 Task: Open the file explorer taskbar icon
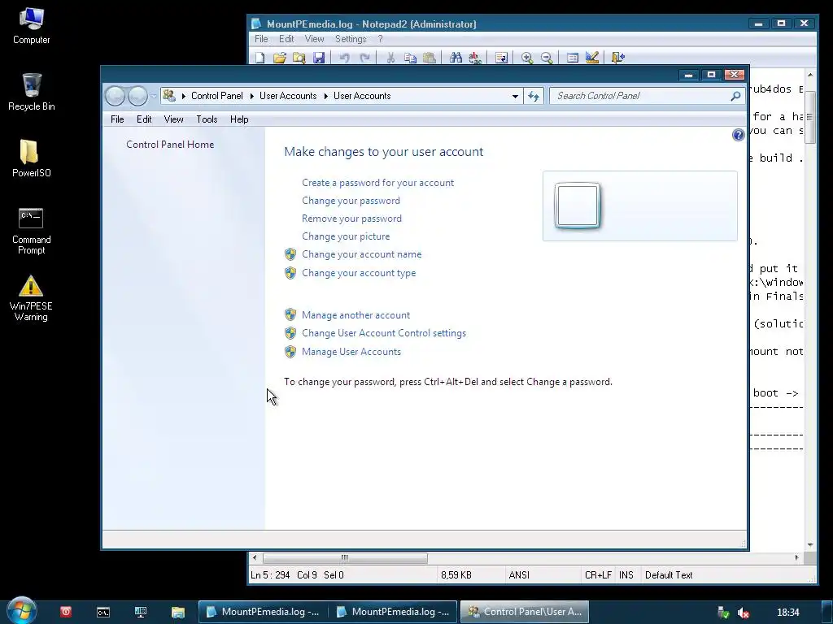pos(177,612)
